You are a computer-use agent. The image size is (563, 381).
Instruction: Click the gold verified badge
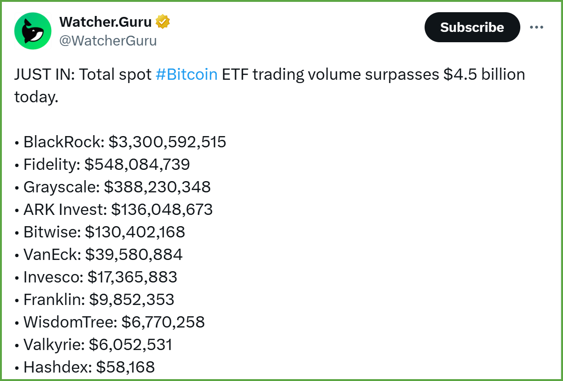(163, 22)
